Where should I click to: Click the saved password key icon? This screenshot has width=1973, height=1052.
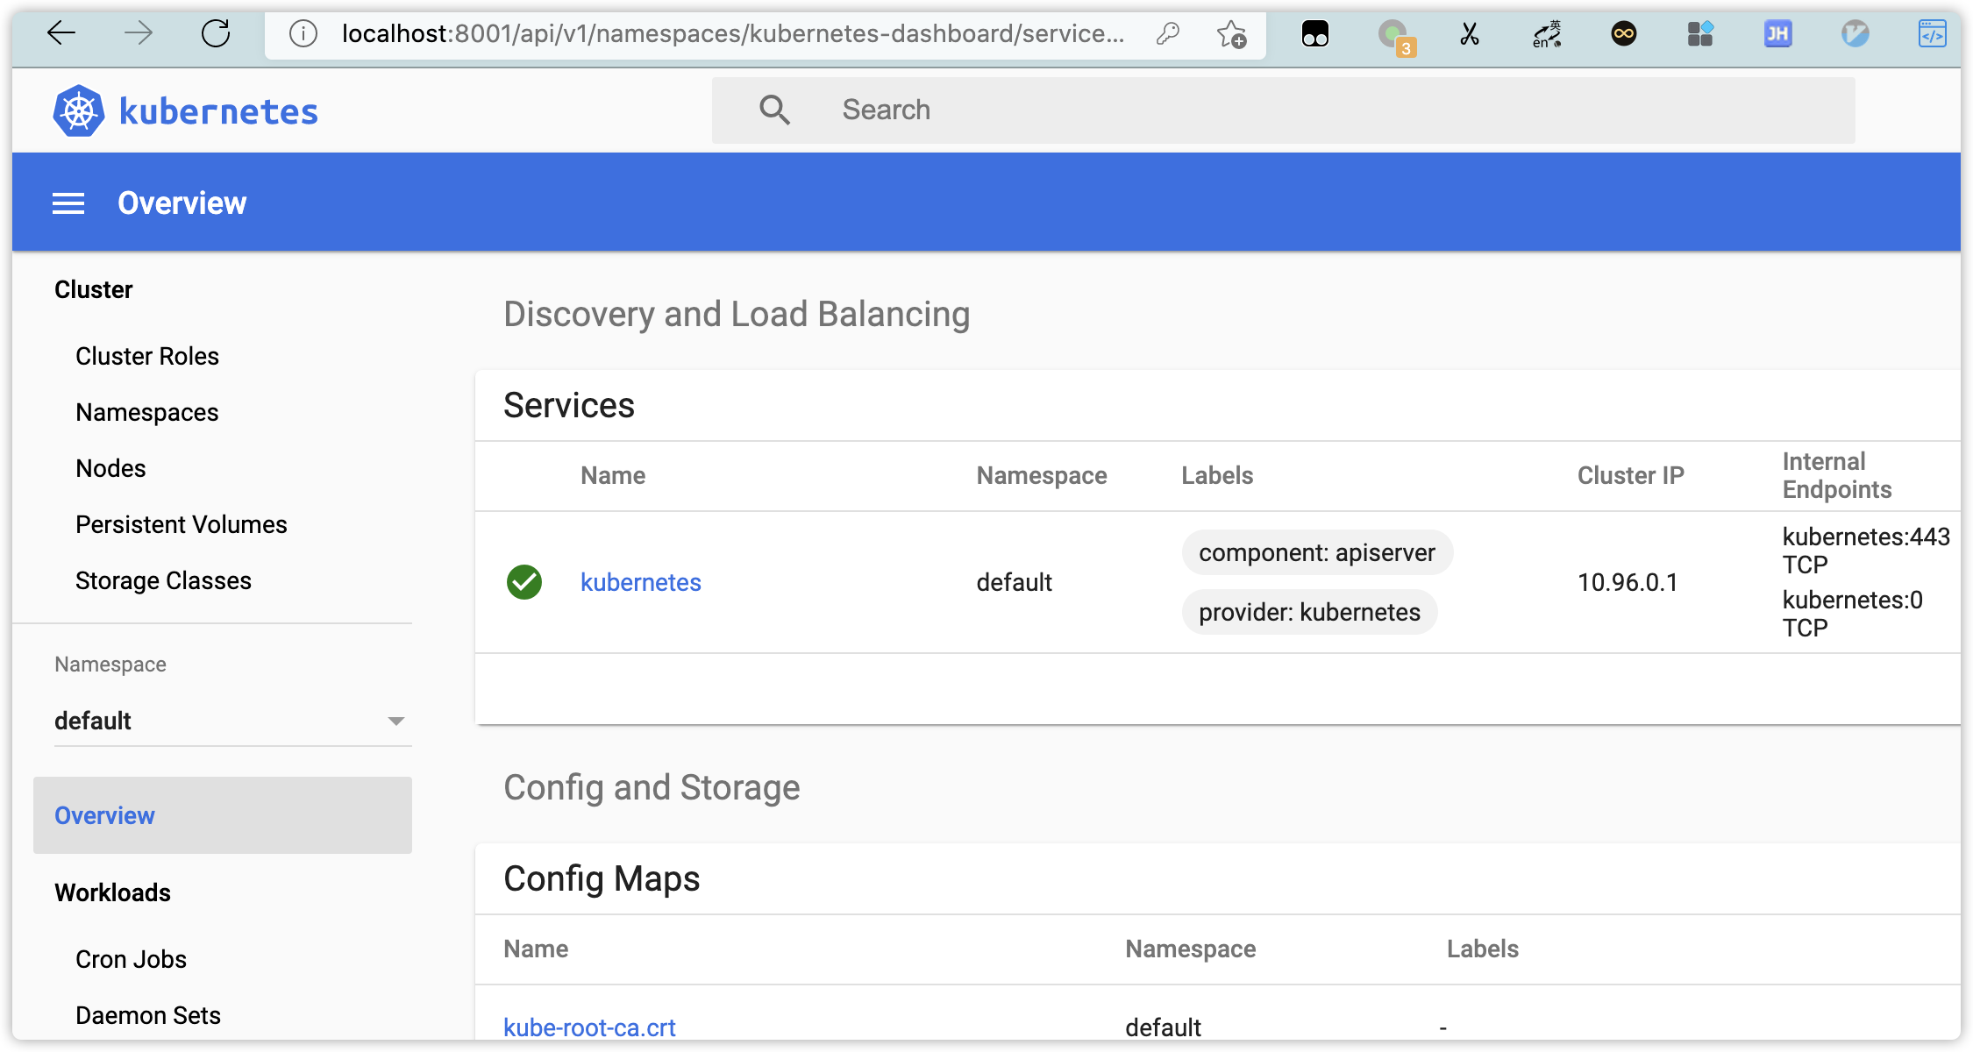[1167, 34]
